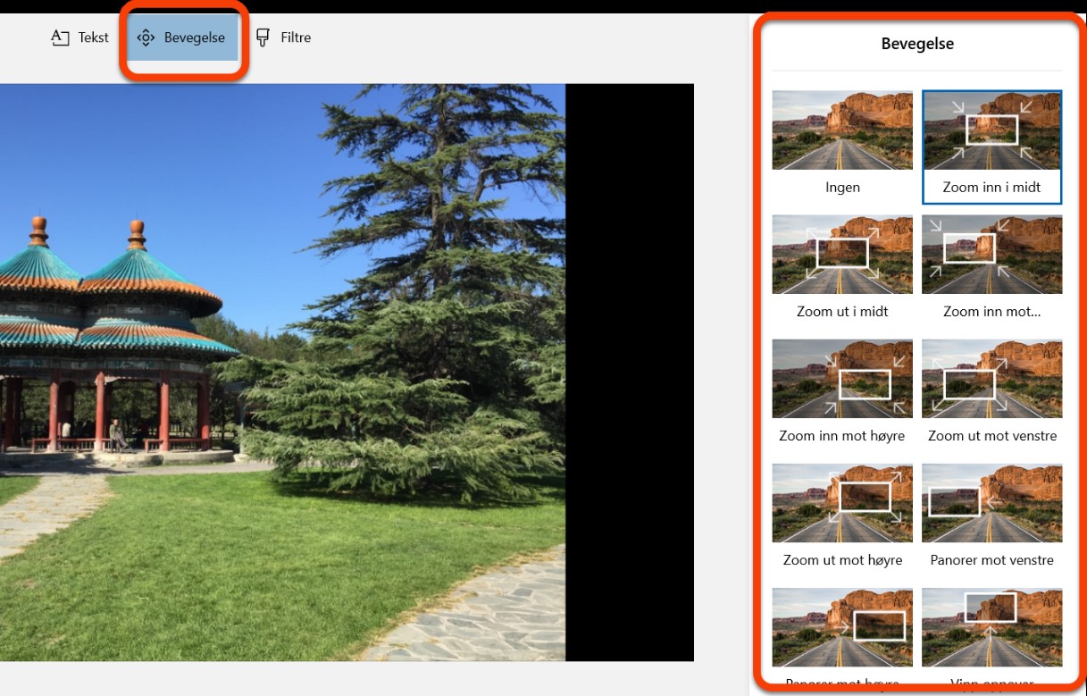Choose Zoom ut i midt motion
The width and height of the screenshot is (1087, 696).
(842, 255)
